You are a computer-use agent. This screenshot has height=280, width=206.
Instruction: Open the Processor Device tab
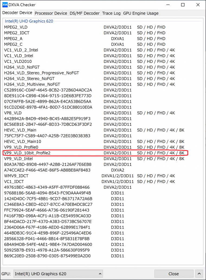pyautogui.click(x=51, y=13)
